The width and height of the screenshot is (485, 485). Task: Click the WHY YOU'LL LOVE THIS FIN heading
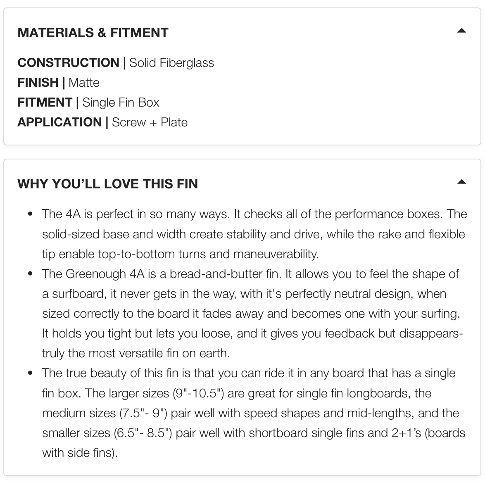pyautogui.click(x=107, y=184)
